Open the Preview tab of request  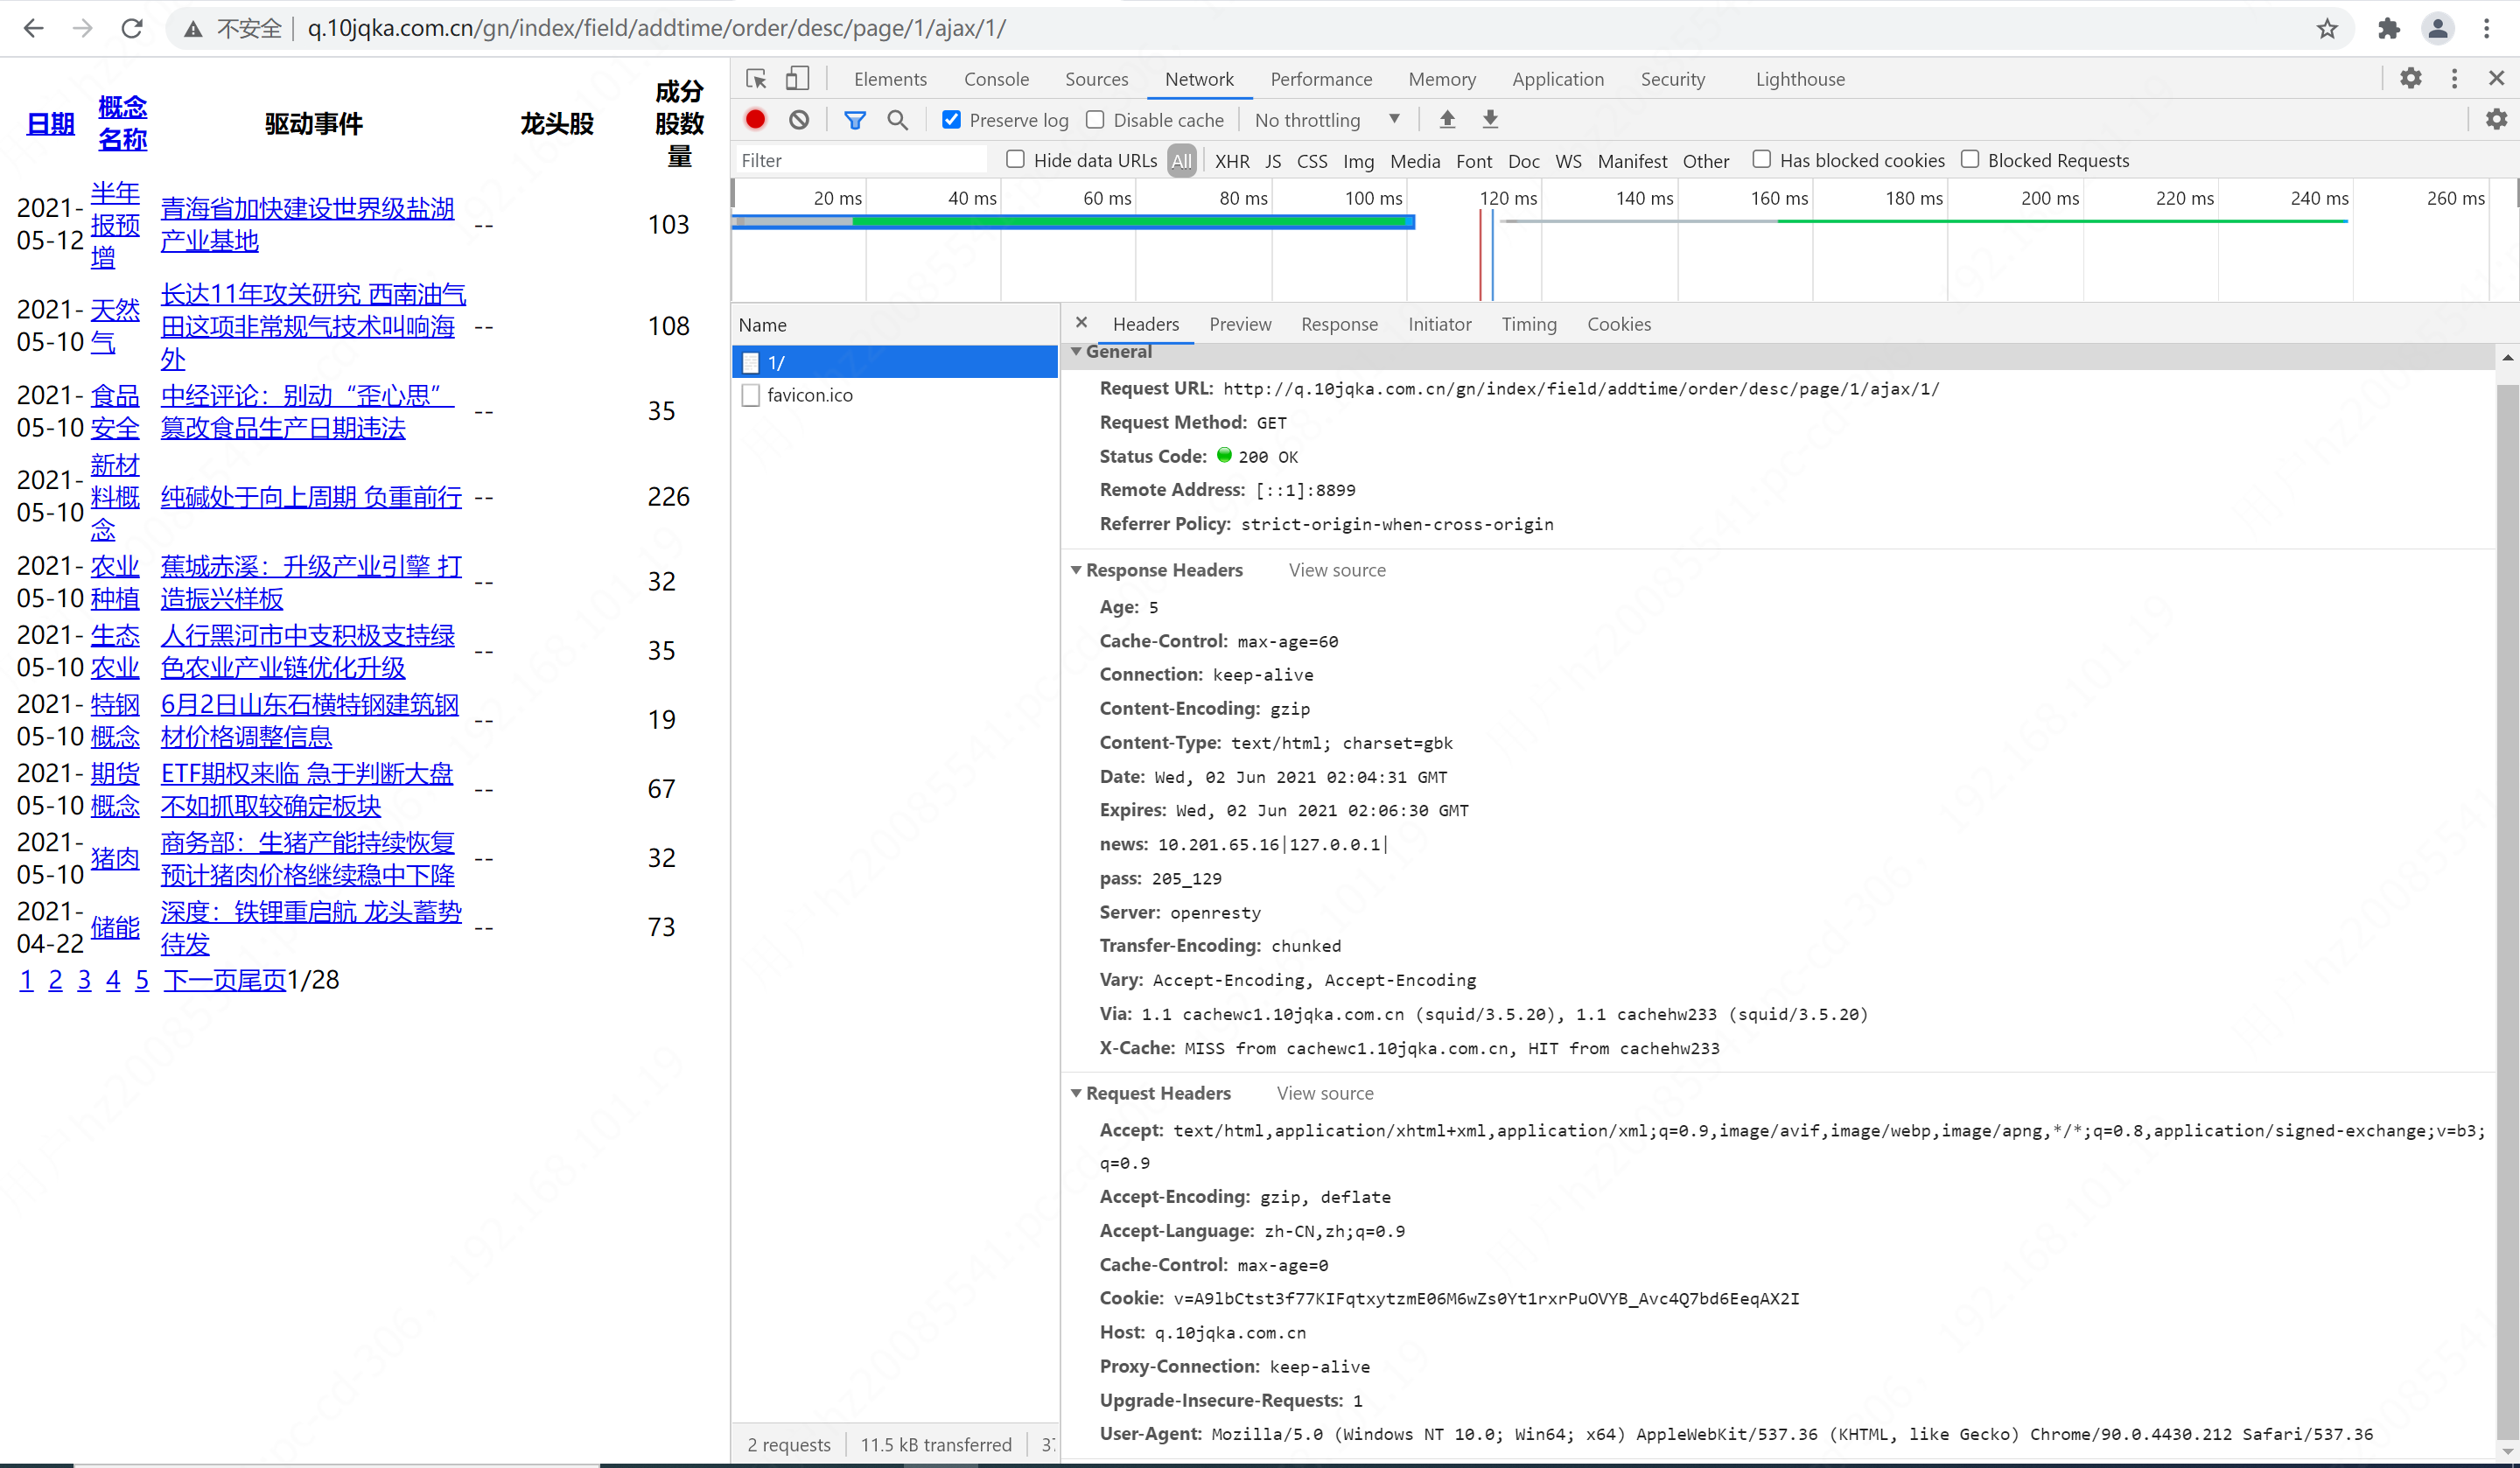tap(1240, 324)
